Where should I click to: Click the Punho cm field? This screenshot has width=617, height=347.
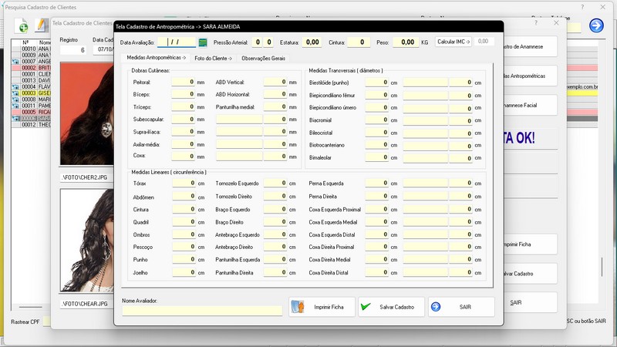184,260
